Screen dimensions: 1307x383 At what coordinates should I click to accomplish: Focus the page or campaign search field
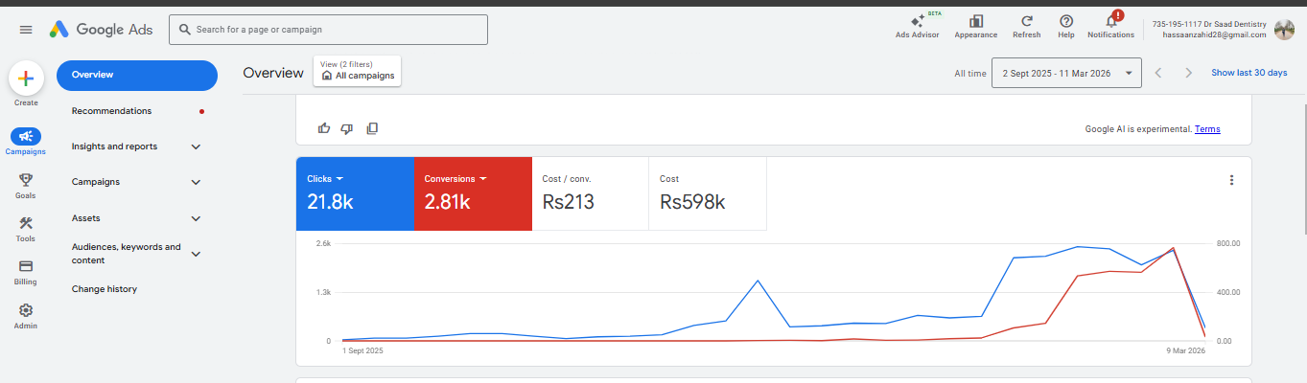pyautogui.click(x=328, y=30)
